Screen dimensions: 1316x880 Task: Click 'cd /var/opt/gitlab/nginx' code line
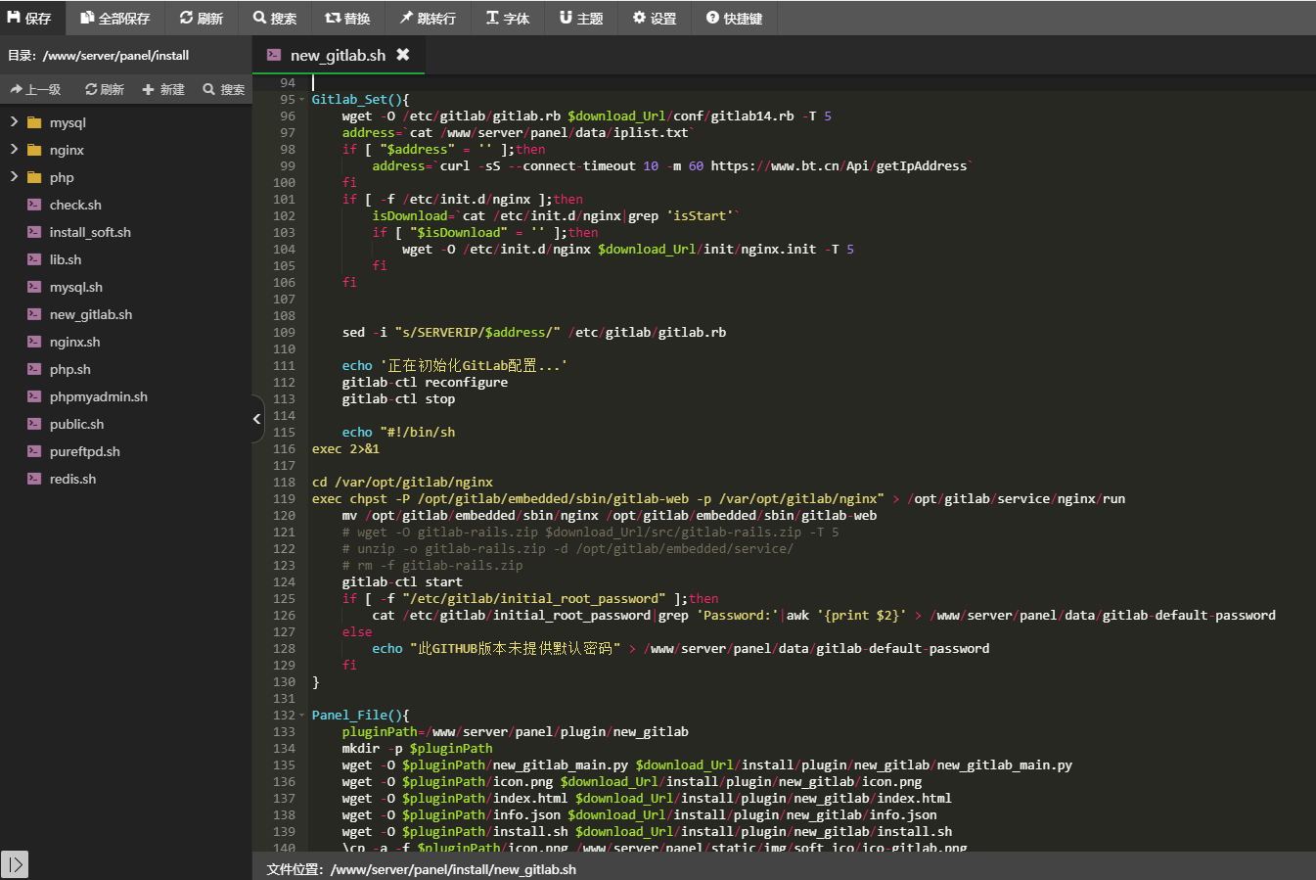[x=402, y=483]
